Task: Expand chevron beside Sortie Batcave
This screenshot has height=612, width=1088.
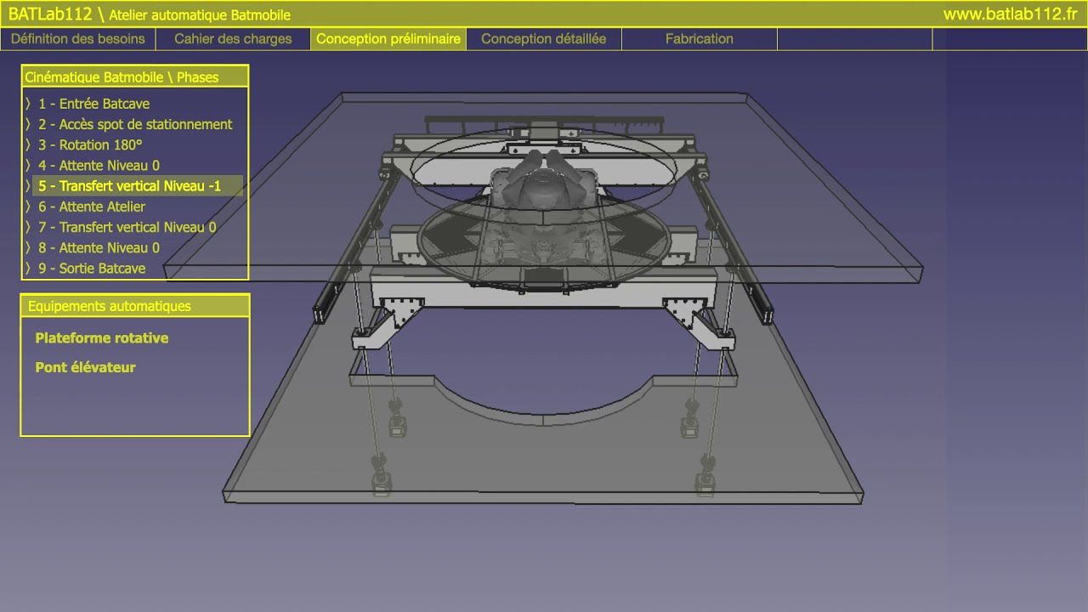Action: 28,268
